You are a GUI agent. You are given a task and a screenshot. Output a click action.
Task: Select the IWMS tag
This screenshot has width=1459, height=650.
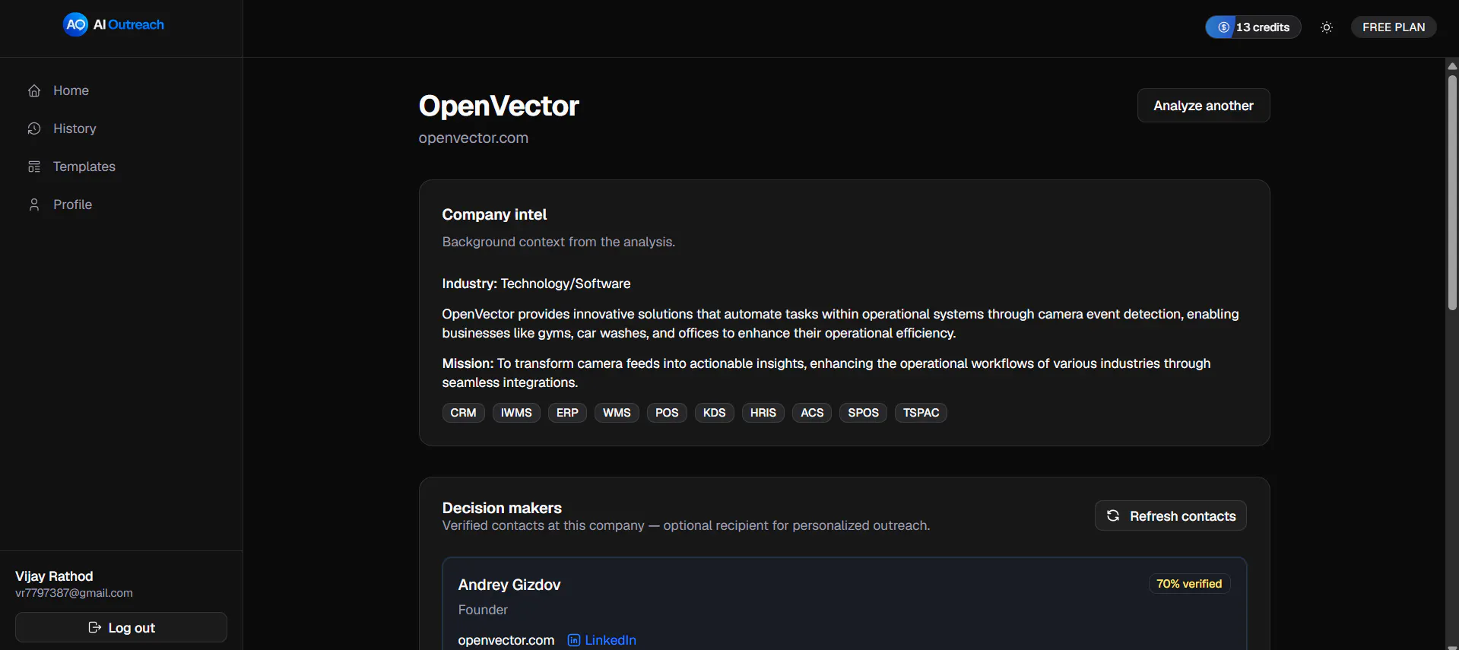click(x=516, y=413)
